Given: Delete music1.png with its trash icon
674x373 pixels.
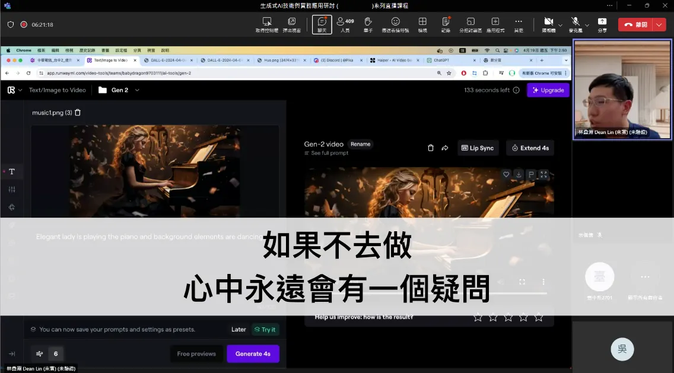Looking at the screenshot, I should [78, 113].
